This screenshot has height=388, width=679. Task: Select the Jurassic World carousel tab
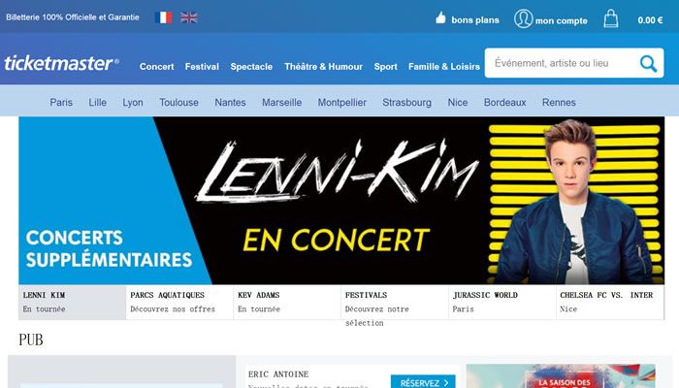(501, 303)
